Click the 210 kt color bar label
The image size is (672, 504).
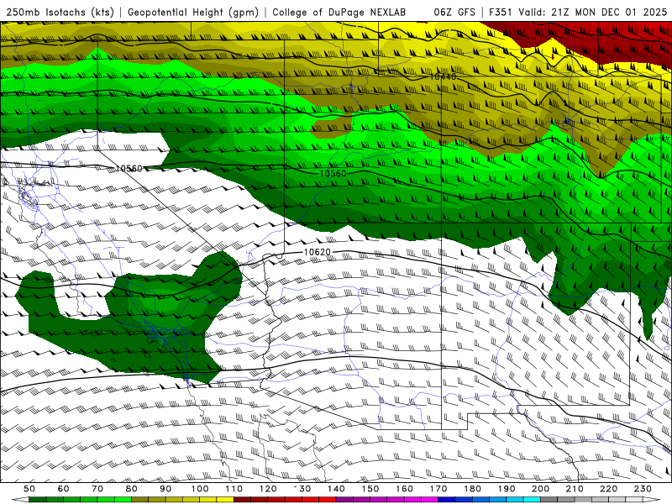575,489
